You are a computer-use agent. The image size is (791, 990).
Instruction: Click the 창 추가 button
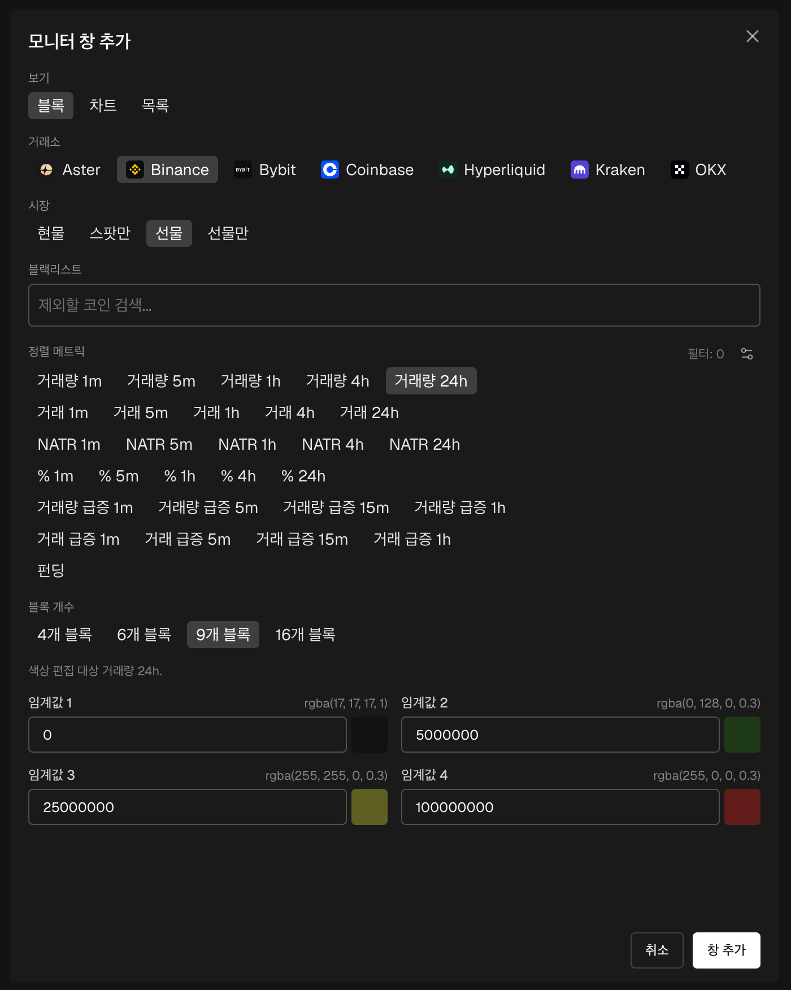[x=727, y=950]
